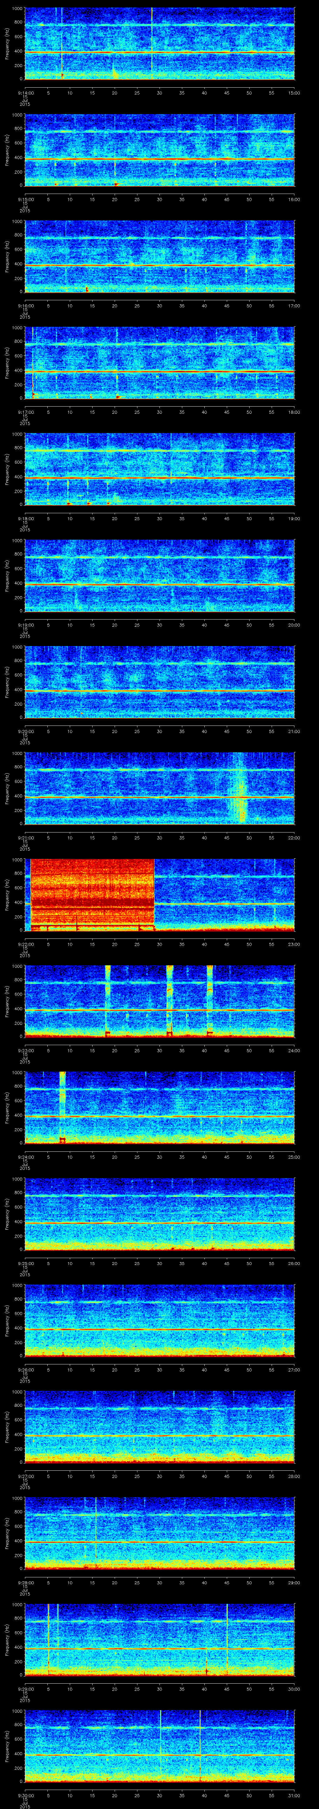Click the "9:24:00" start time label
319x1809 pixels.
[x=25, y=1157]
